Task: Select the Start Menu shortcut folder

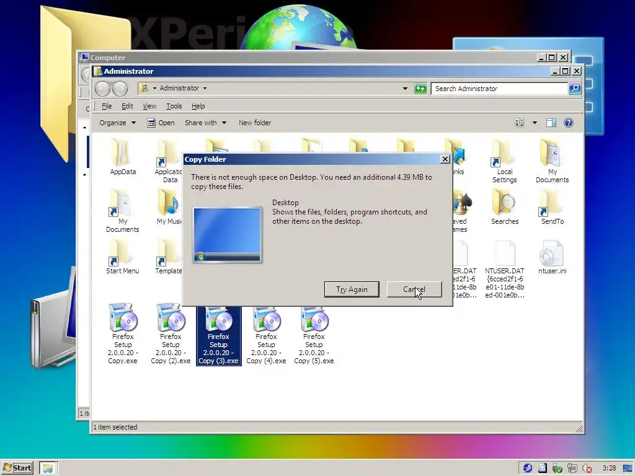Action: pos(122,257)
